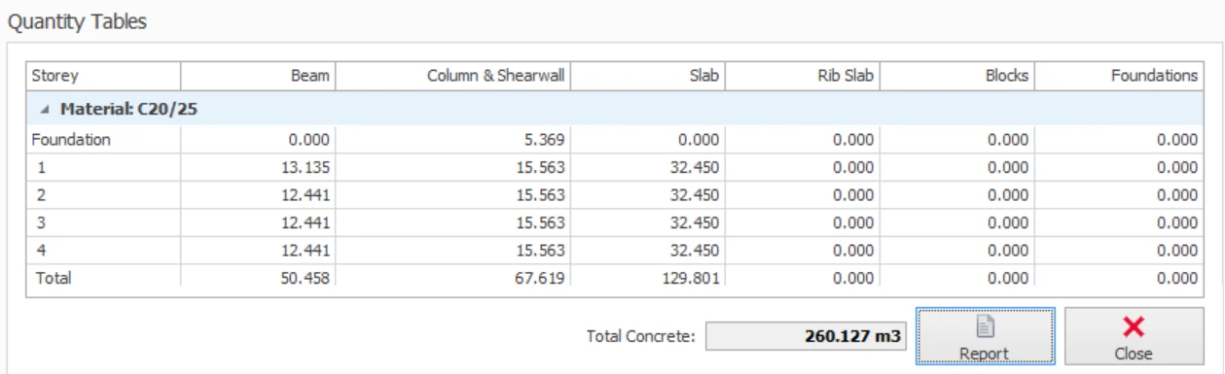
Task: Close the dialog via red X icon
Action: coord(1134,336)
